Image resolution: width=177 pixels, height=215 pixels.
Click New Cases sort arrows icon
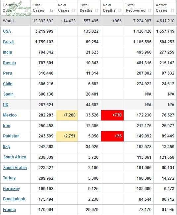(x=74, y=10)
